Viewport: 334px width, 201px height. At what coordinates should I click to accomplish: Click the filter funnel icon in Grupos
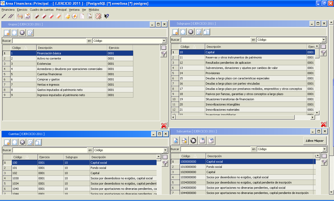click(164, 54)
